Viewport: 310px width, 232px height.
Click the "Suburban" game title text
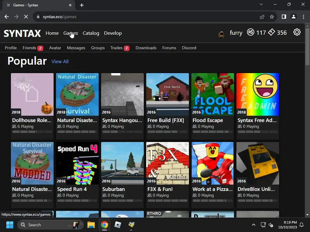[x=114, y=189]
